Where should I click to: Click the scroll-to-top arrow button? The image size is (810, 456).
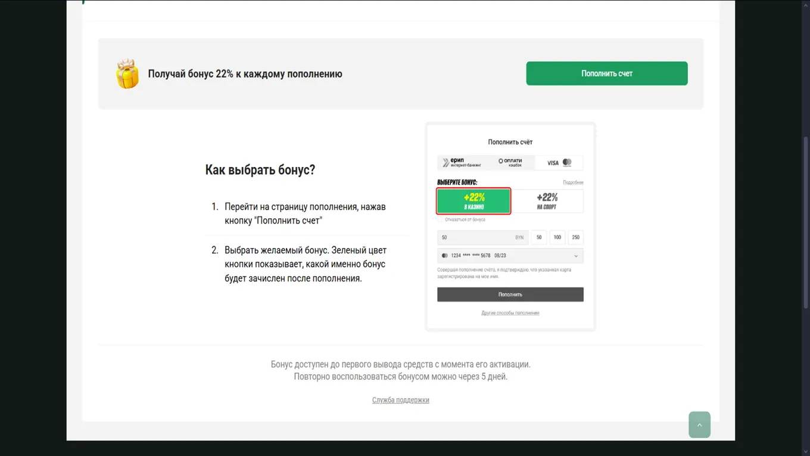699,425
